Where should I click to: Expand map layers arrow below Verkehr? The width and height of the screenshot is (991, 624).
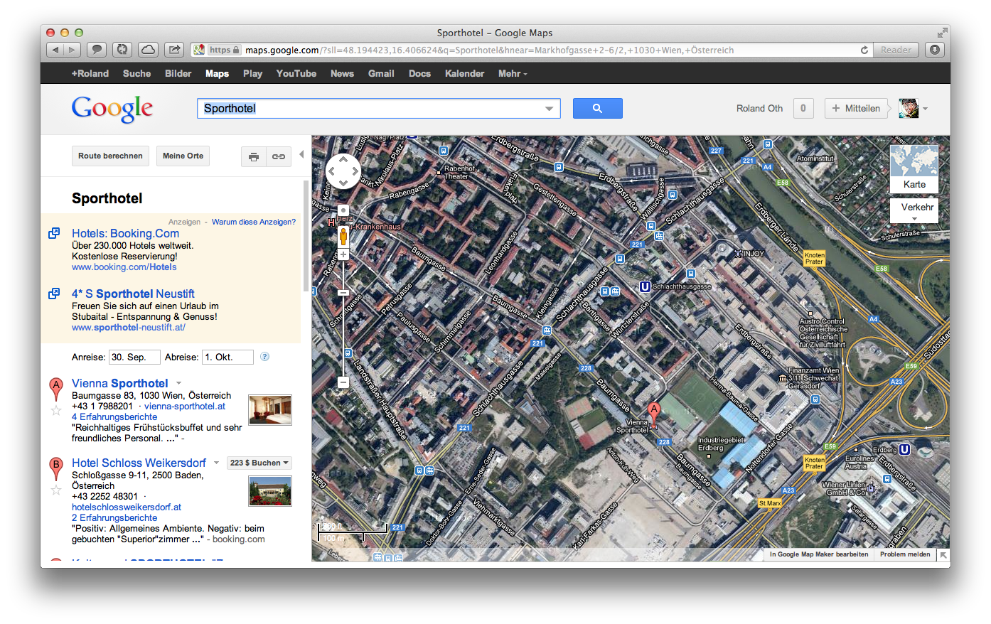pos(914,220)
